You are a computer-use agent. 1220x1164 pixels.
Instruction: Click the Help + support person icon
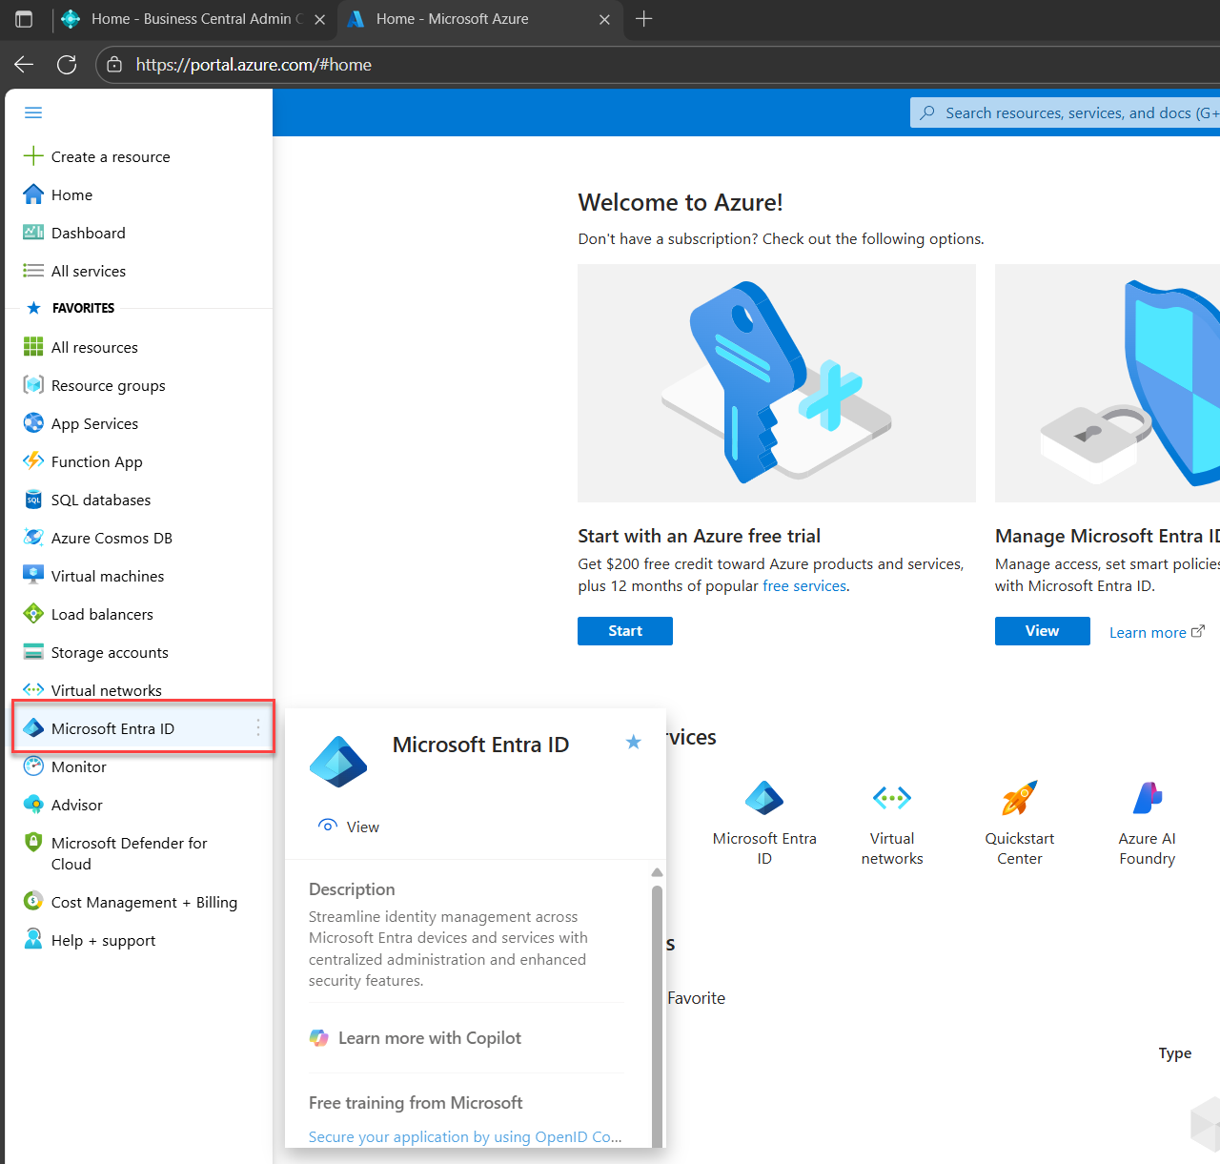(33, 939)
